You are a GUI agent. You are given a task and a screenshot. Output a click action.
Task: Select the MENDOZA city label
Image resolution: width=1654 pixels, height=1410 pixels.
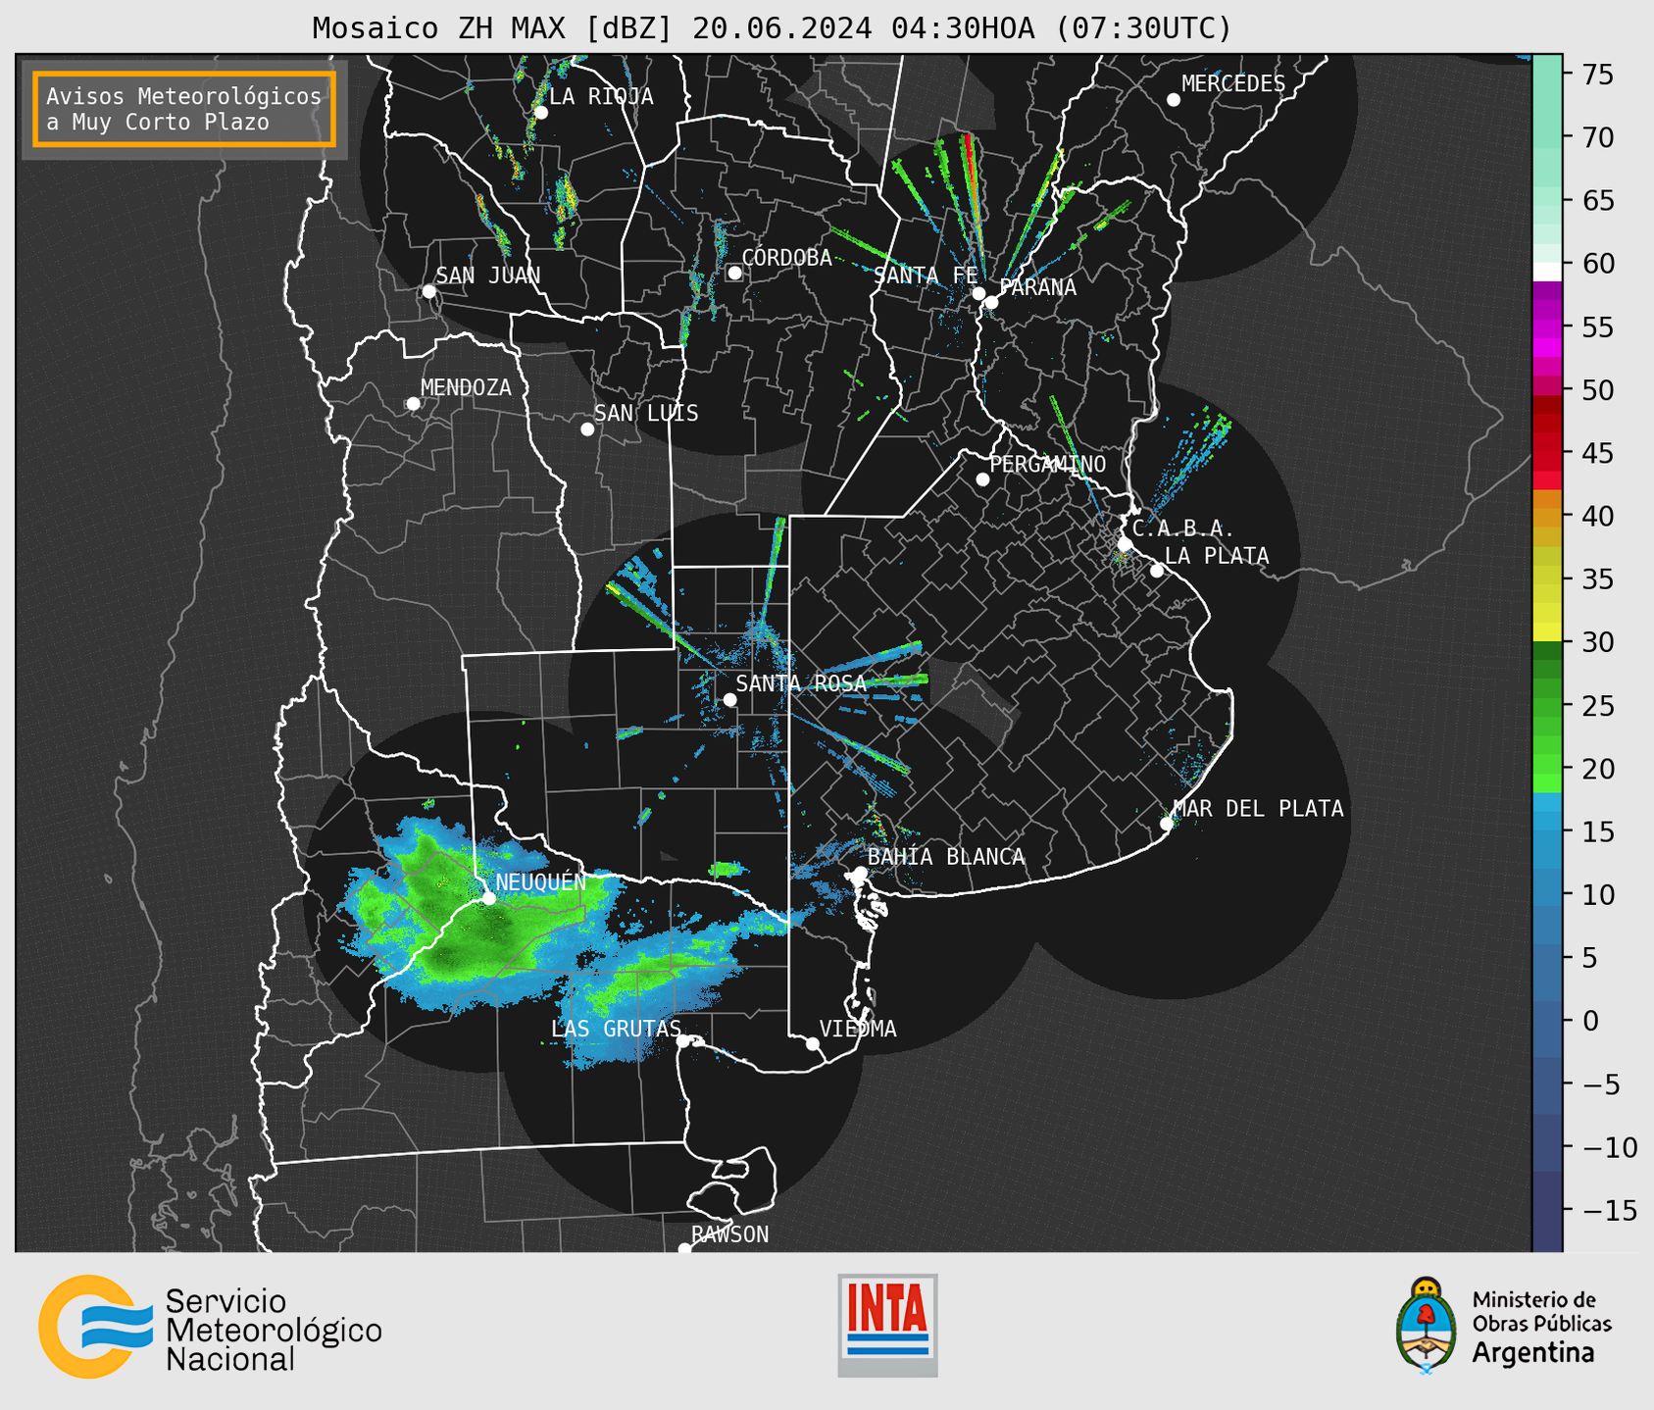tap(466, 387)
